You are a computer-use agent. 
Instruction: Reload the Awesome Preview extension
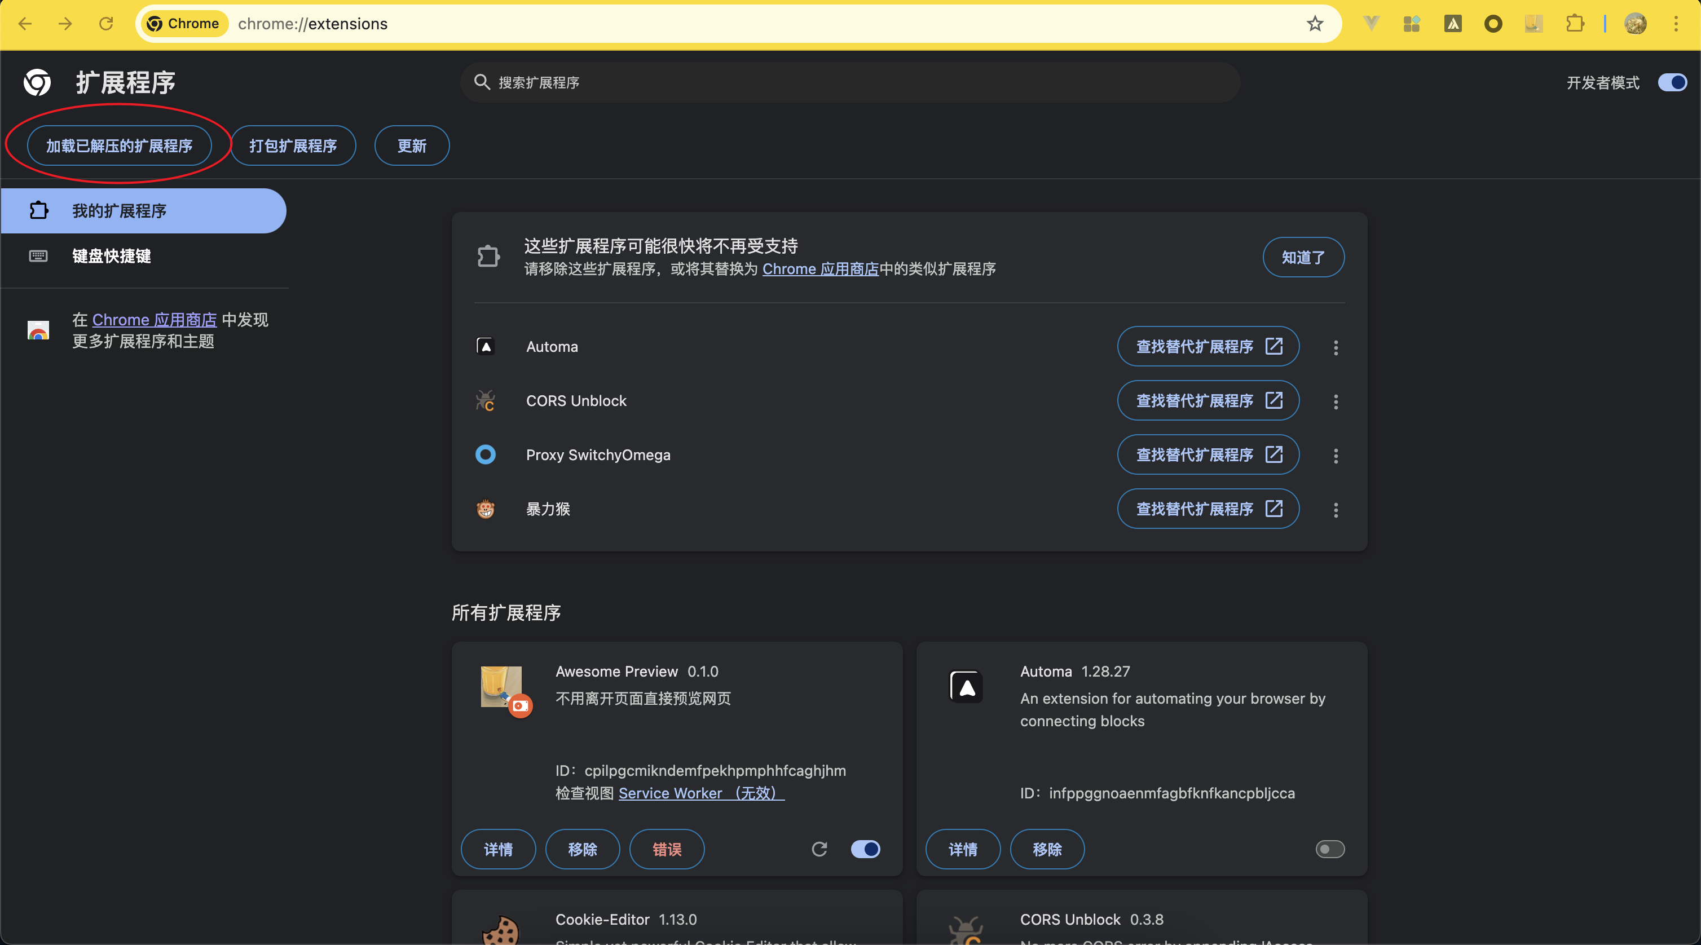click(x=819, y=849)
